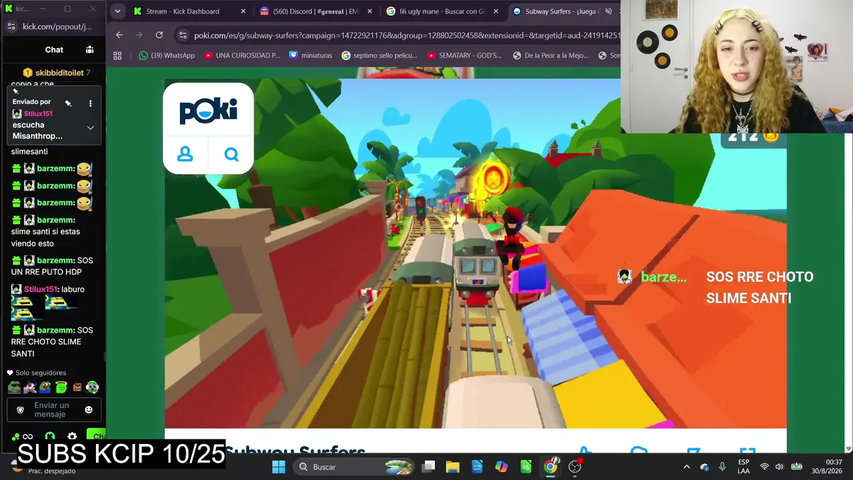Open the emoji picker in chat box

(x=89, y=409)
